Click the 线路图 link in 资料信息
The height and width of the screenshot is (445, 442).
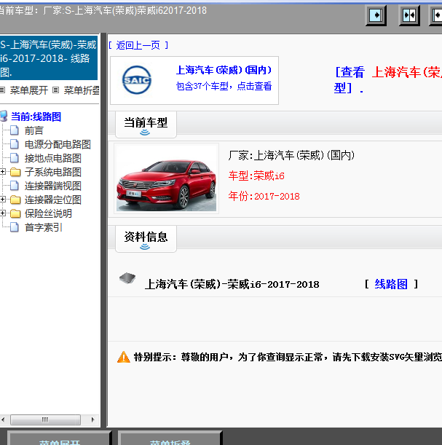tap(391, 284)
